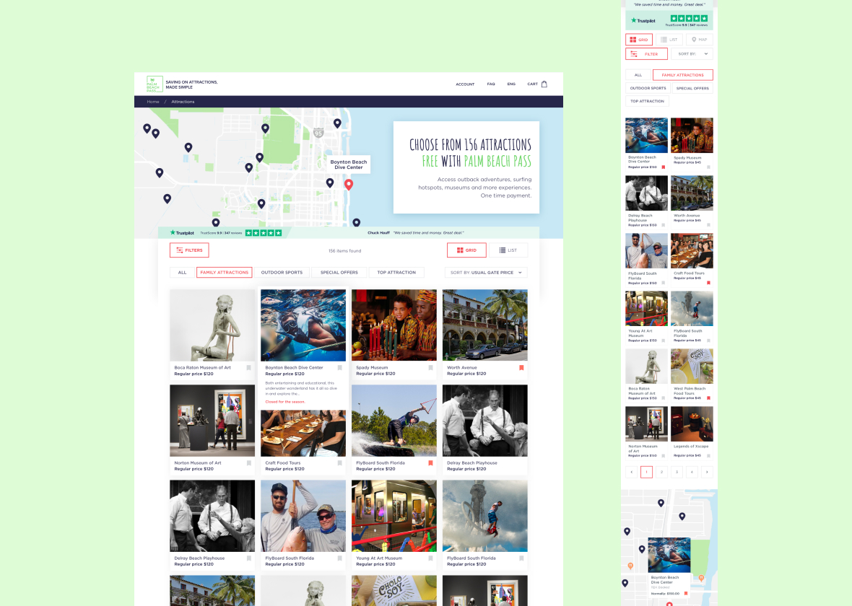The image size is (852, 606).
Task: Select page 1 in mobile pagination
Action: (x=647, y=472)
